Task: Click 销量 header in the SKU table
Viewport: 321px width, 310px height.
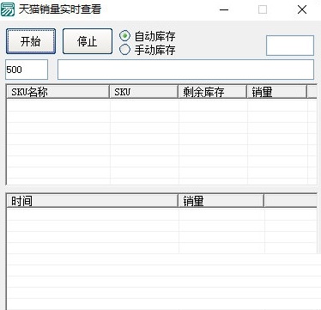Action: point(277,92)
